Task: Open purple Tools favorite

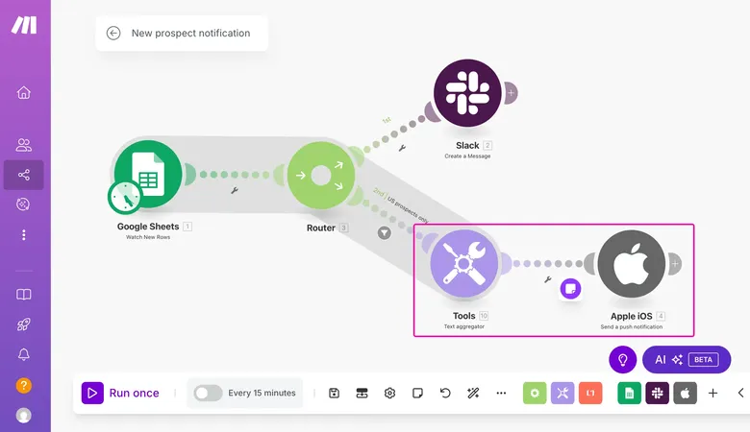Action: 562,393
